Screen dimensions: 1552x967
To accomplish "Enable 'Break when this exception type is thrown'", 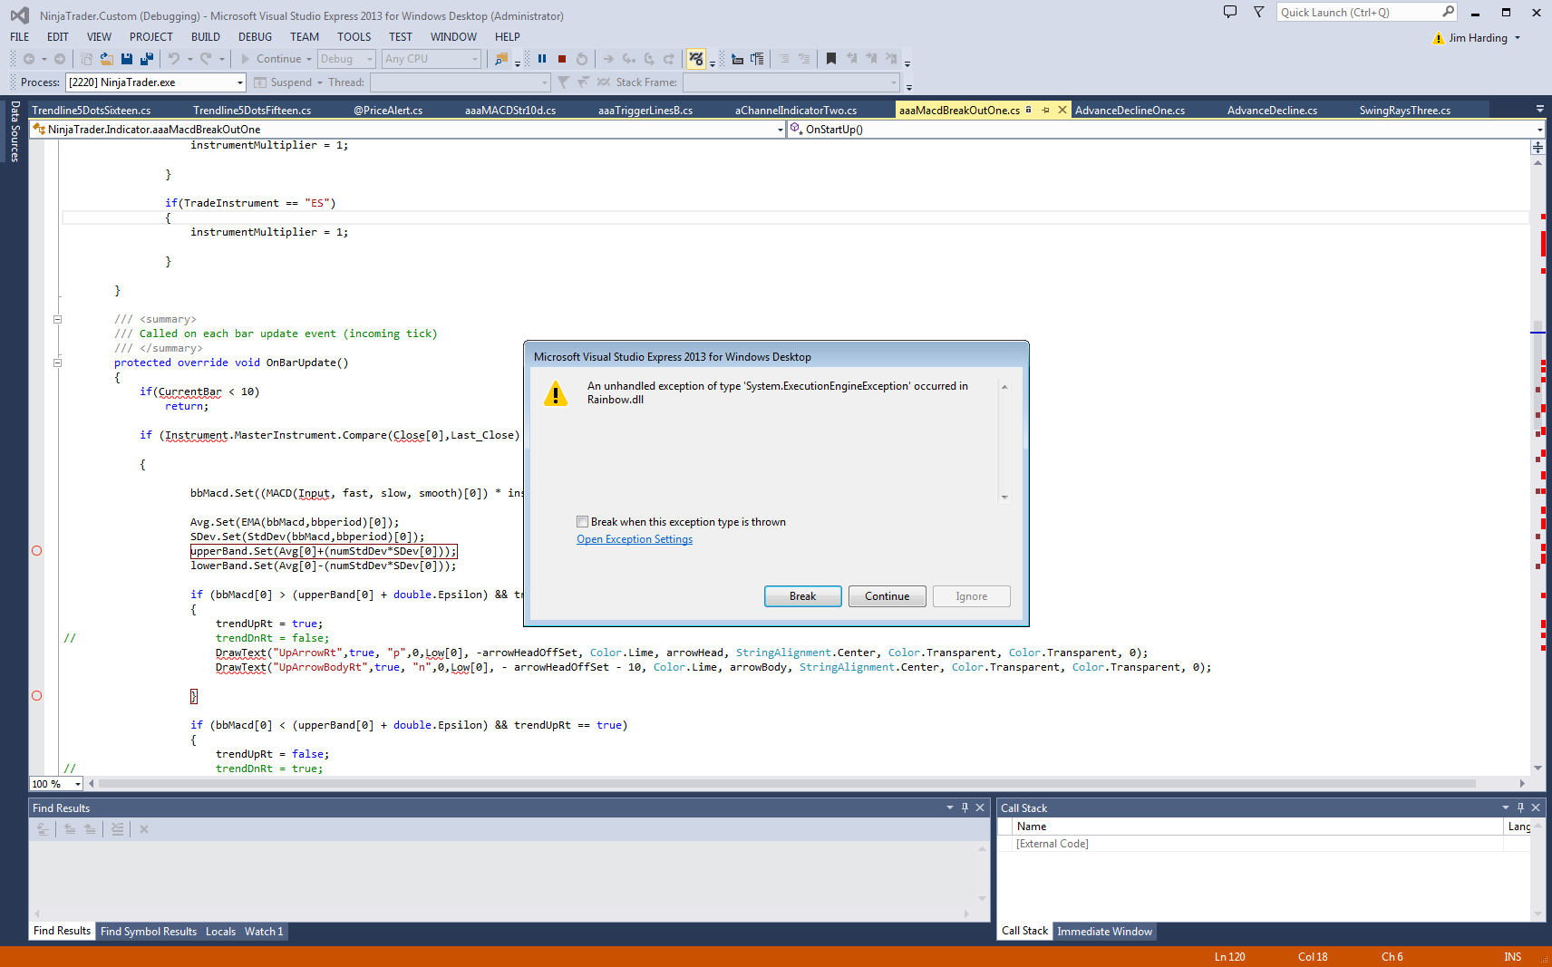I will [x=583, y=522].
